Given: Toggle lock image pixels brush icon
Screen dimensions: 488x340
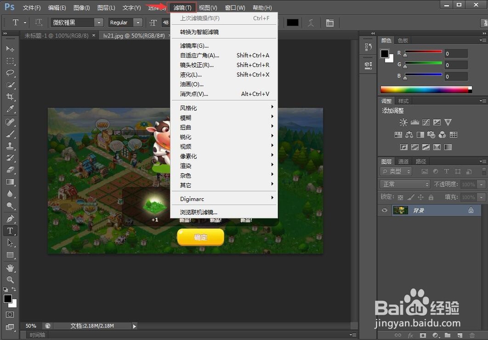Looking at the screenshot, I should (x=411, y=197).
